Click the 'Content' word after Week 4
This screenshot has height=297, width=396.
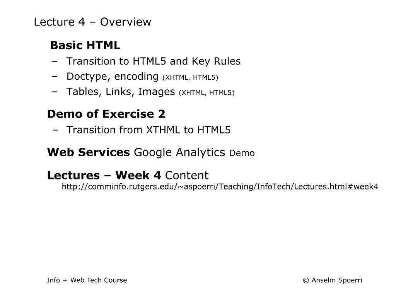tap(187, 176)
